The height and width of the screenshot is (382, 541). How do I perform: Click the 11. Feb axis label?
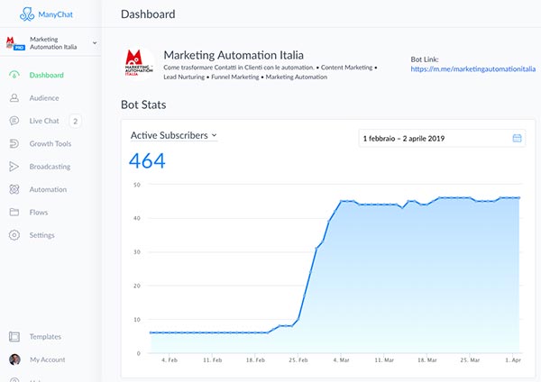[x=213, y=360]
